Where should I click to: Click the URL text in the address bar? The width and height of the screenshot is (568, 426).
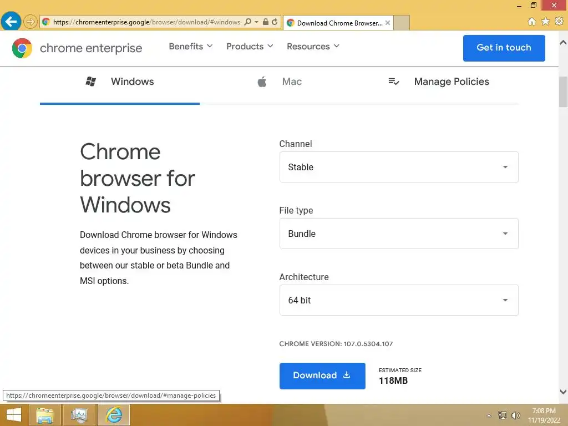pyautogui.click(x=146, y=22)
